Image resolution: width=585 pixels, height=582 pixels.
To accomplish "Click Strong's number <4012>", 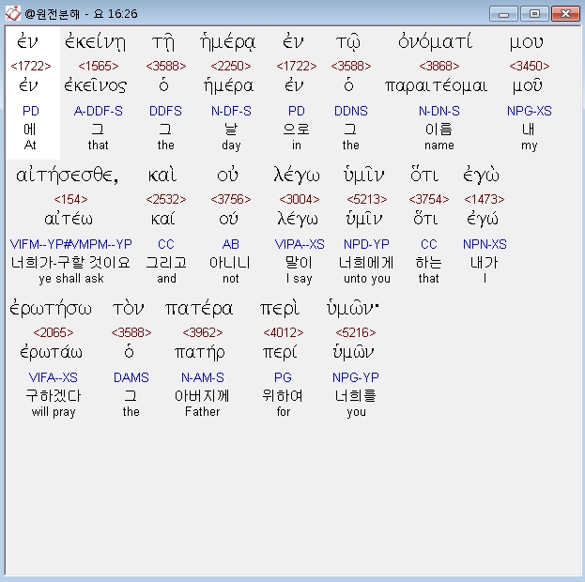I will (x=284, y=332).
